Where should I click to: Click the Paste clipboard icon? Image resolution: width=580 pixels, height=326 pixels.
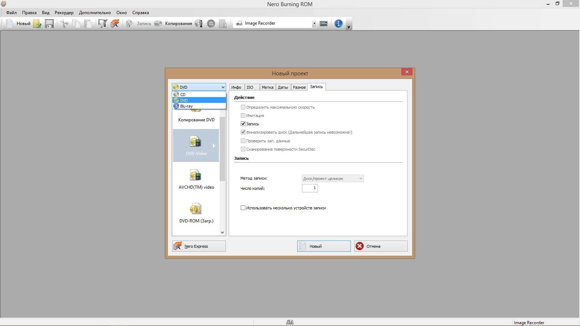tap(88, 24)
